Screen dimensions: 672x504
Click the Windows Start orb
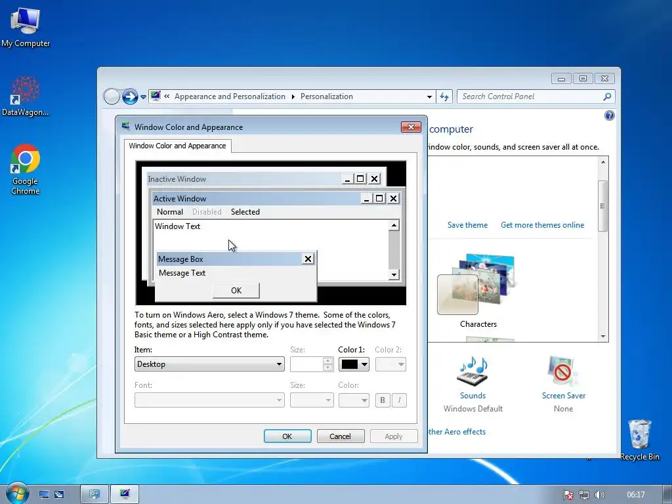[17, 493]
